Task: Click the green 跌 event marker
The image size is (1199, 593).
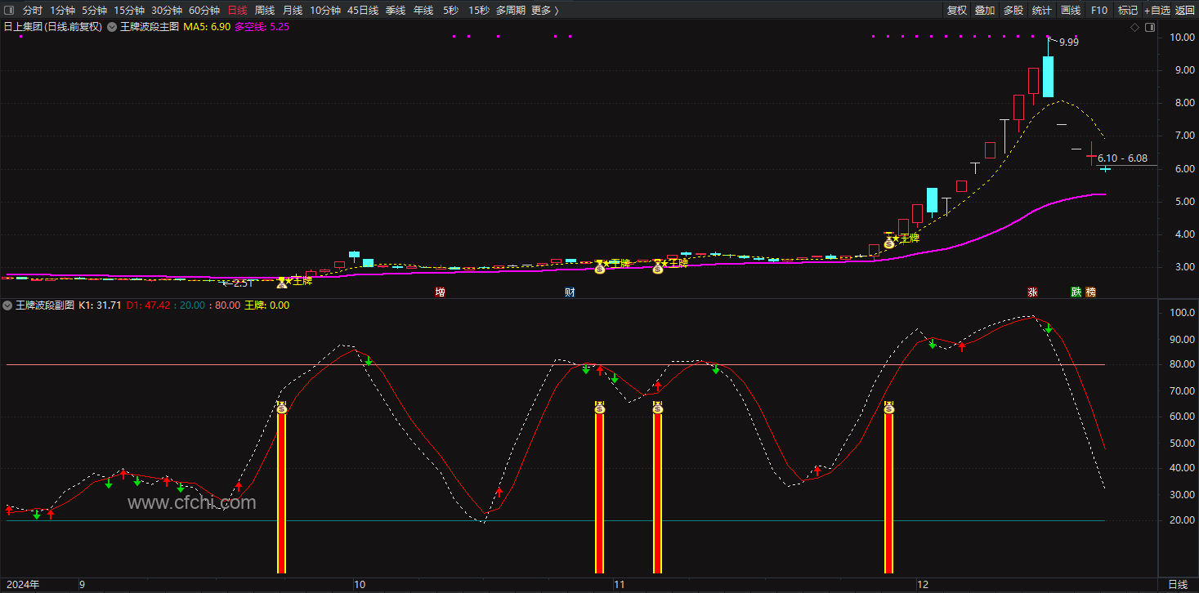Action: (x=1076, y=292)
